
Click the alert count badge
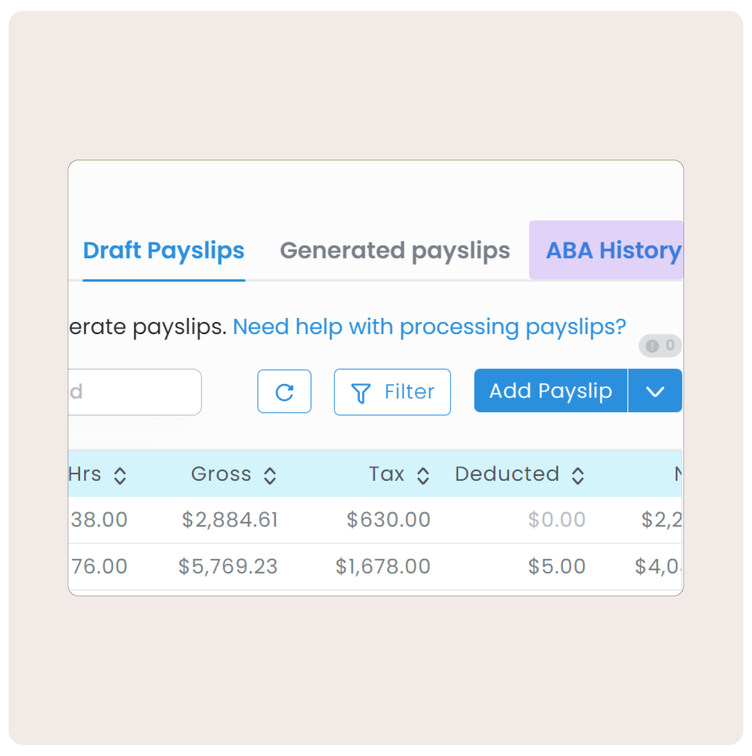pyautogui.click(x=660, y=346)
